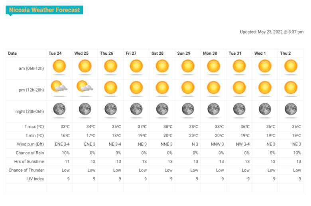Click the Updated May 23, 2022 timestamp
This screenshot has width=311, height=206.
272,32
